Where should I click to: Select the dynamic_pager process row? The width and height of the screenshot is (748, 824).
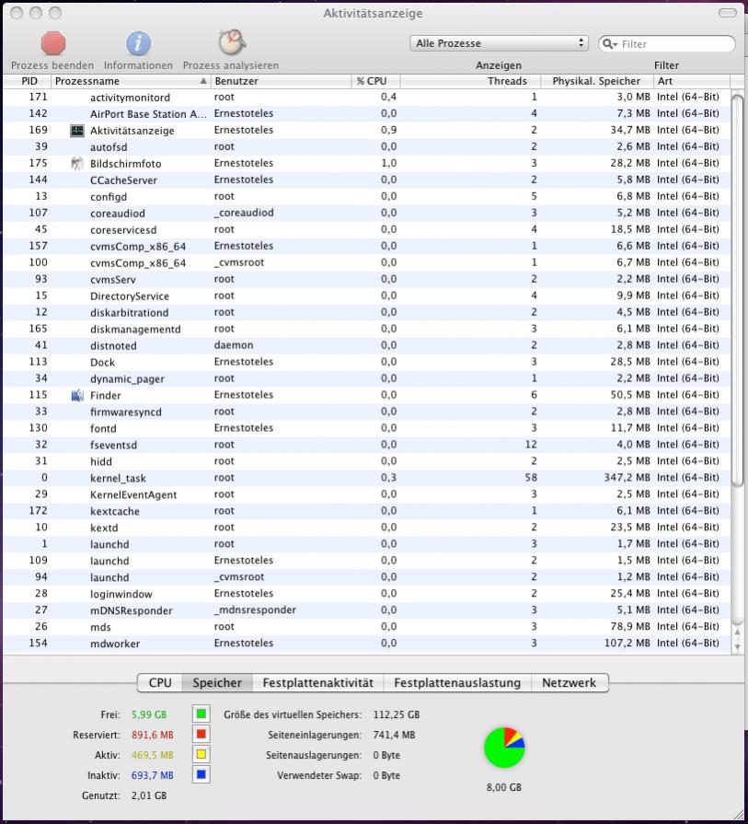point(367,378)
